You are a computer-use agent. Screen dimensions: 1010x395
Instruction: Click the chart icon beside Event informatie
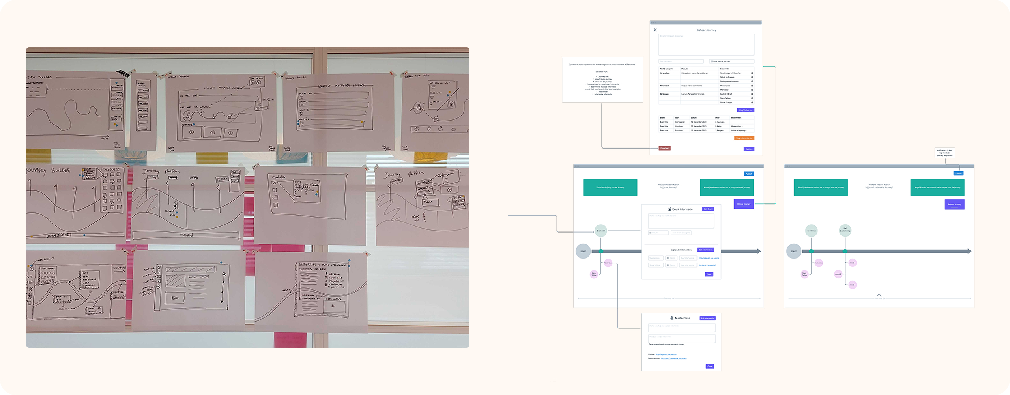(x=669, y=209)
